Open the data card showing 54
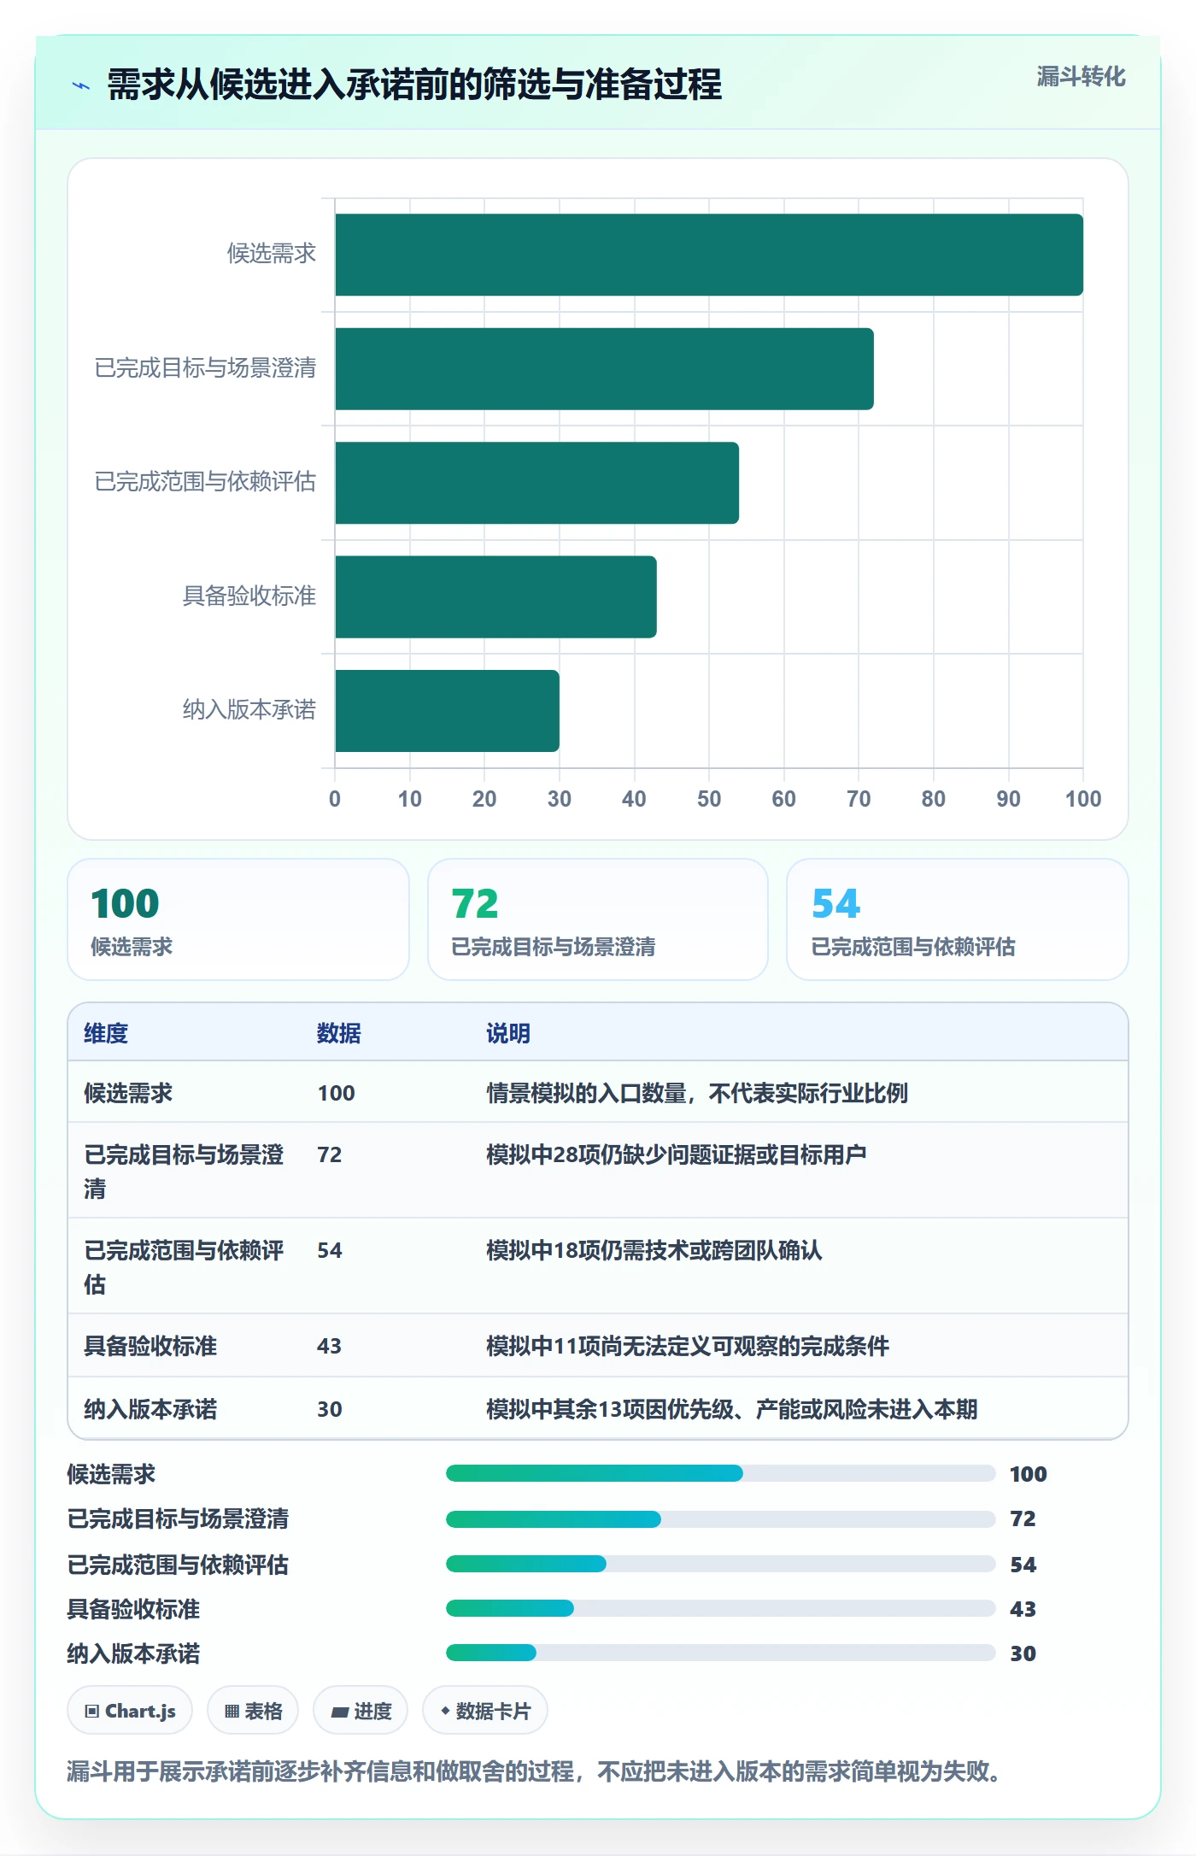Viewport: 1196px width, 1856px height. click(x=958, y=919)
